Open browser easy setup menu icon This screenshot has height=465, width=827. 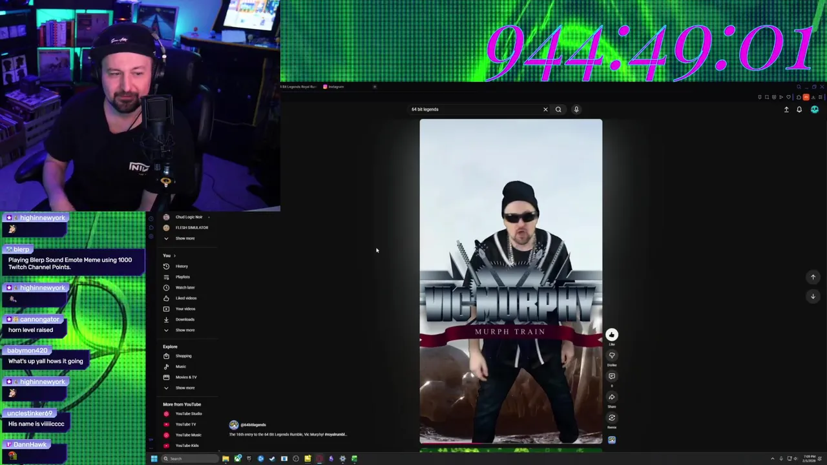(x=820, y=97)
